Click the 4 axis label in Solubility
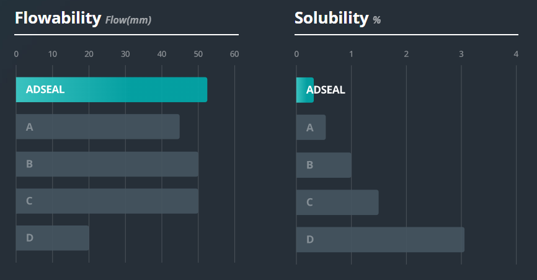The image size is (537, 280). [516, 55]
